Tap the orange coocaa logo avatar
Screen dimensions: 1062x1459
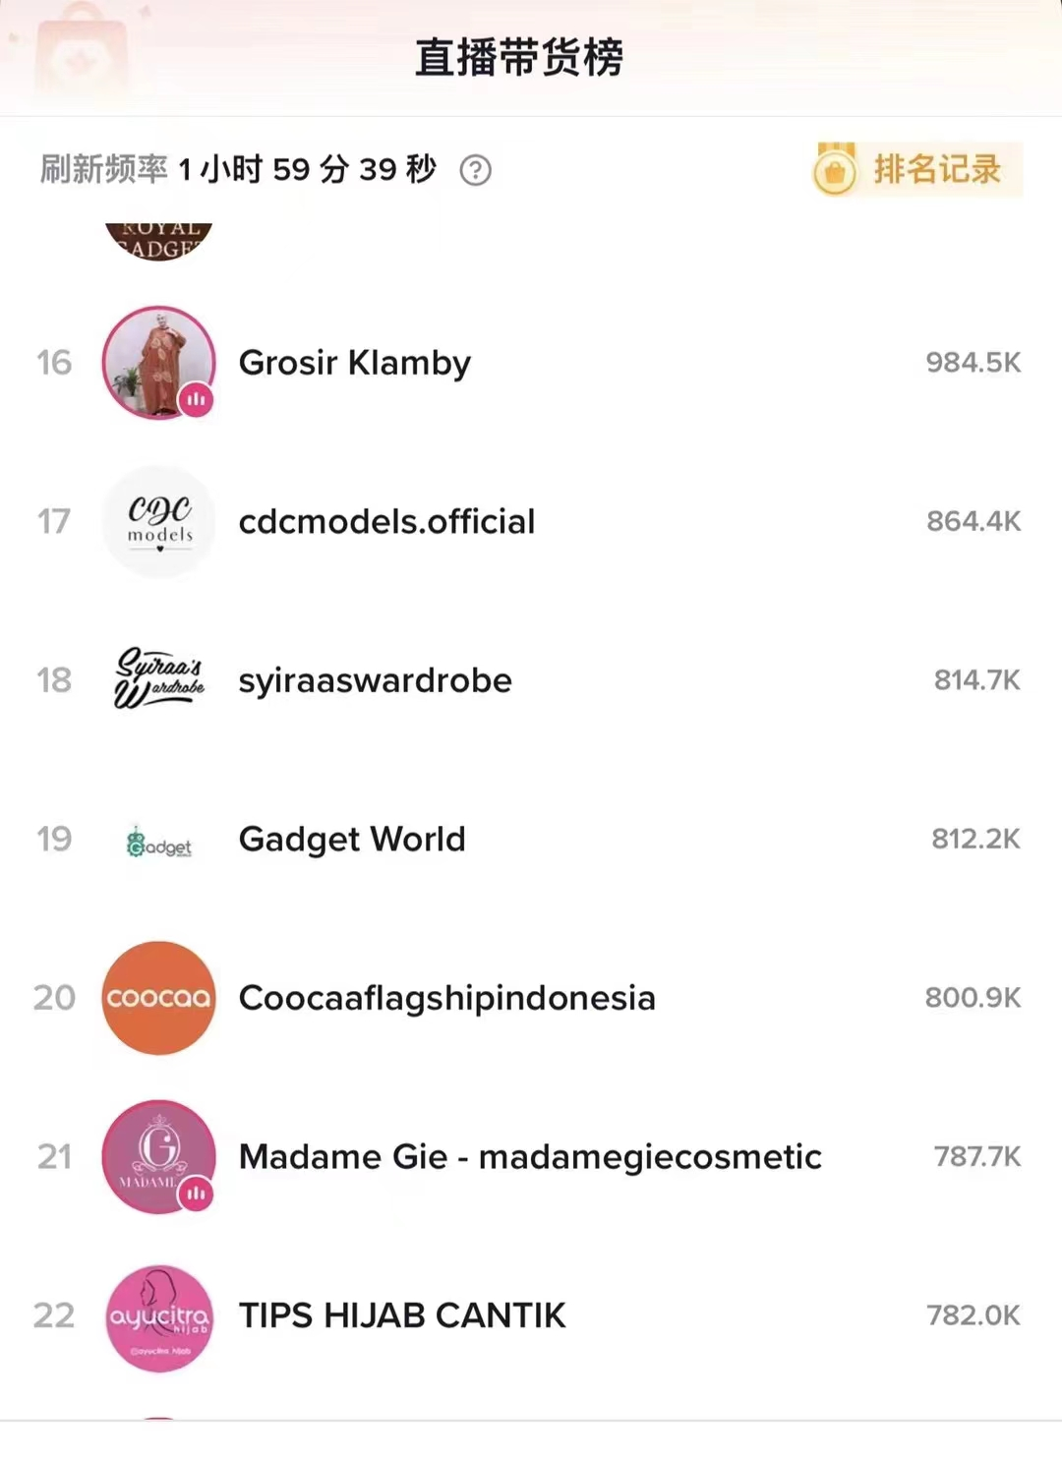(158, 998)
